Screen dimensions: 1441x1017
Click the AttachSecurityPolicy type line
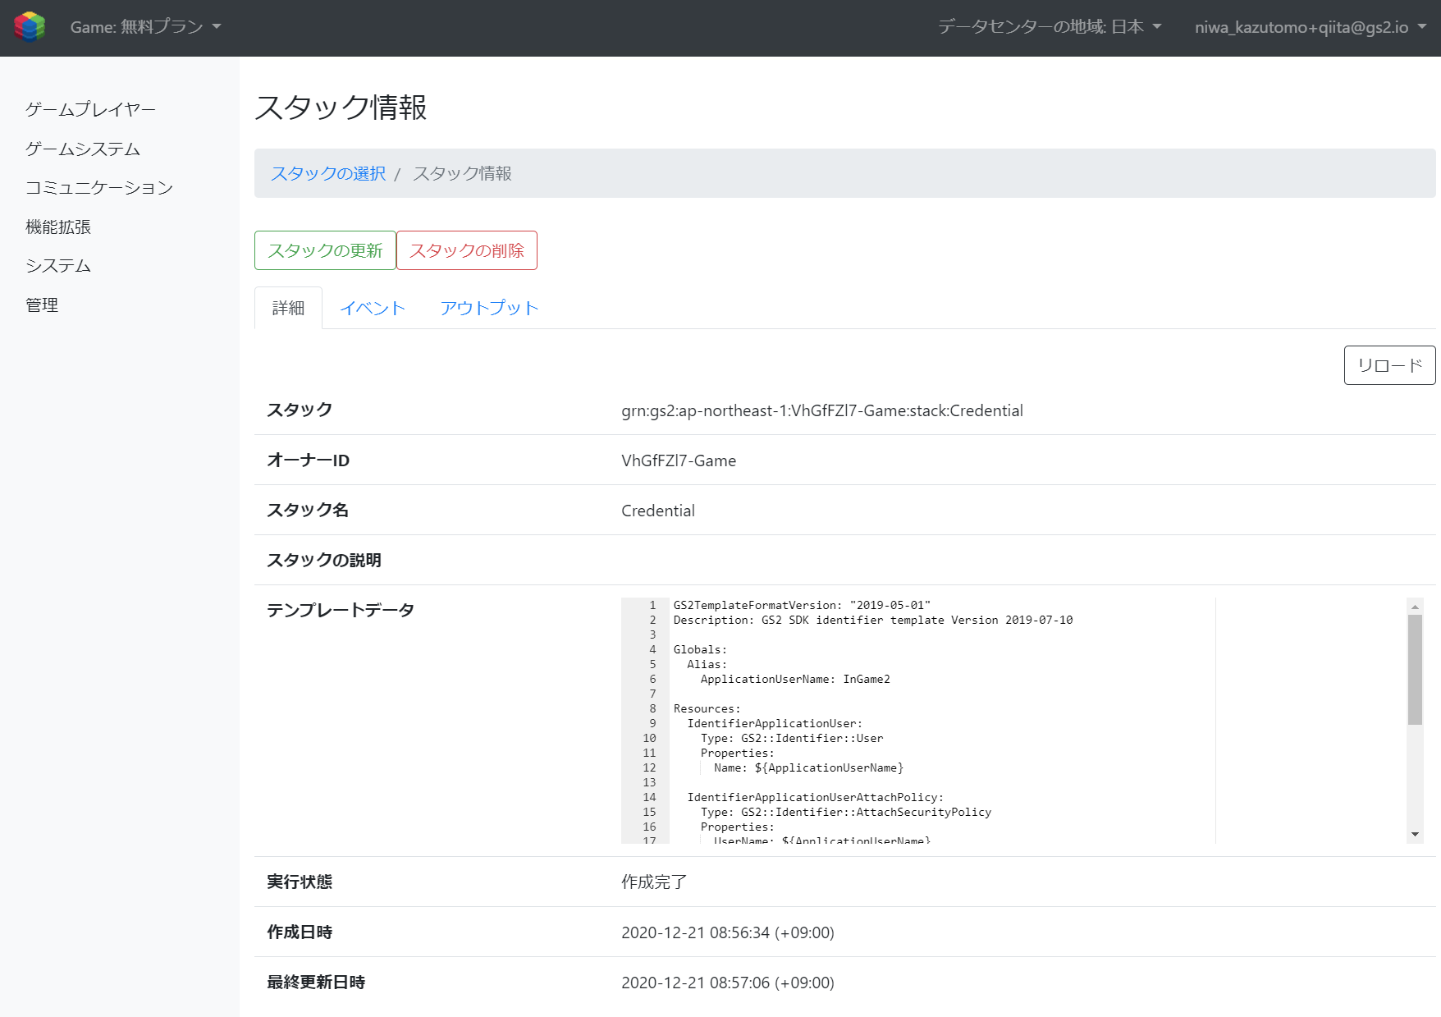pos(846,812)
